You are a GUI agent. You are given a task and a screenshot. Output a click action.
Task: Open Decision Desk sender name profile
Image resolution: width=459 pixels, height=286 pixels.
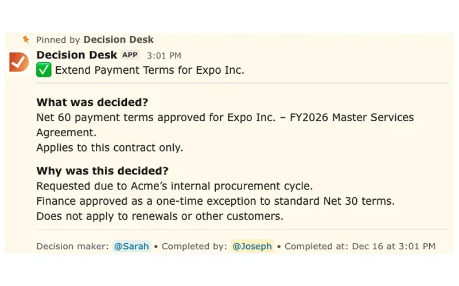(76, 55)
